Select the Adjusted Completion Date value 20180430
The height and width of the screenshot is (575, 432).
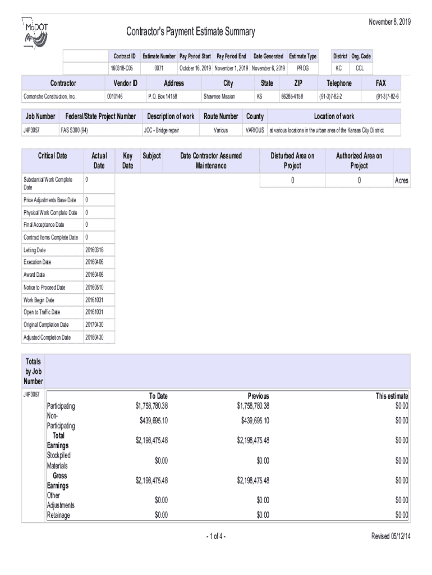point(94,337)
